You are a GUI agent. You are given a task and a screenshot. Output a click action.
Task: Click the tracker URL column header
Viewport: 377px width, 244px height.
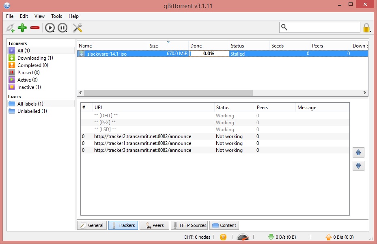coord(153,108)
